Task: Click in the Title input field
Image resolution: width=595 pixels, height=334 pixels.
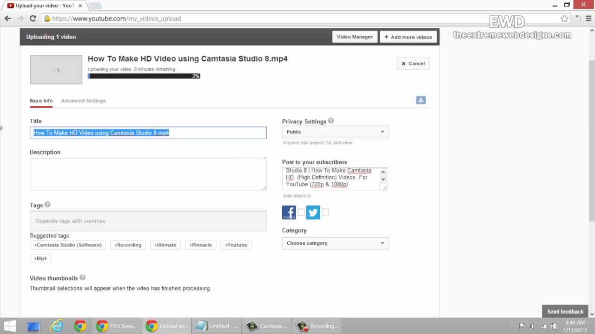Action: tap(148, 133)
